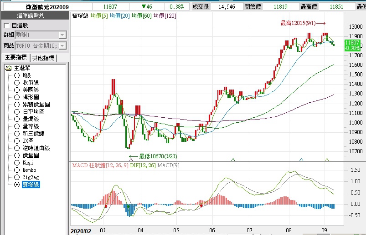Click the 最高價 label in header
Viewport: 366px width, 235px height.
point(309,6)
